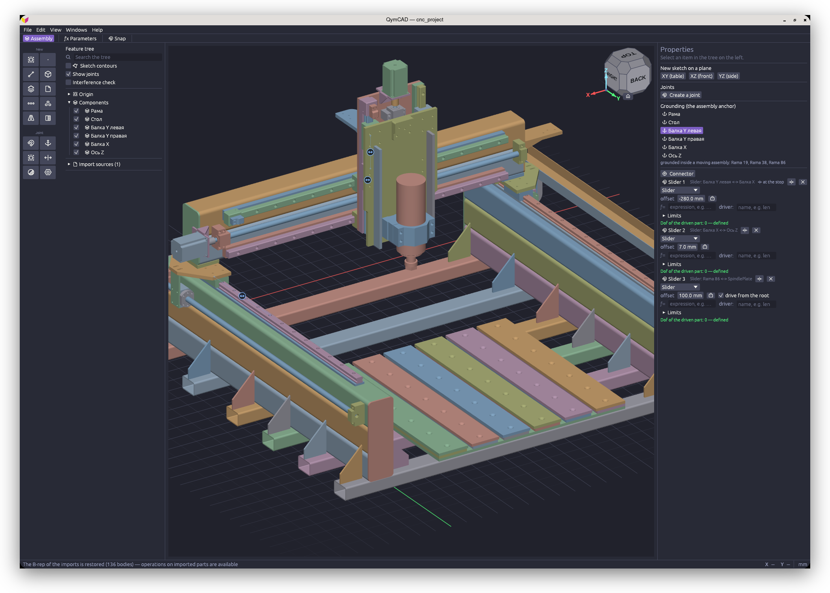Click the dashed-square icon in the New toolbar group
This screenshot has height=593, width=830.
click(x=31, y=60)
